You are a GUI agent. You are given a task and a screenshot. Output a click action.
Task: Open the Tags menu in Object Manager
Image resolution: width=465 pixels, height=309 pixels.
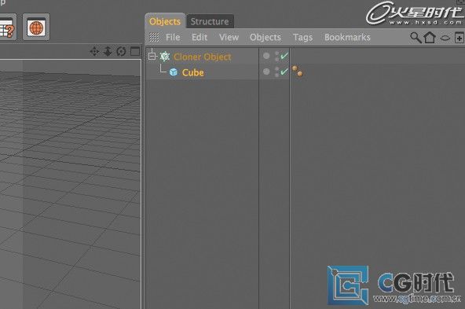pyautogui.click(x=302, y=38)
